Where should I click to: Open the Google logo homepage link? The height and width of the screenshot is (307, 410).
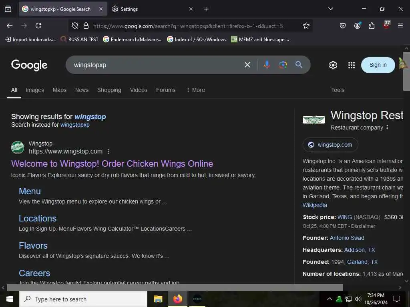[29, 65]
